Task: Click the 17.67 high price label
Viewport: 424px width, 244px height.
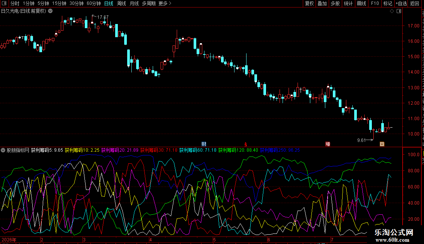Action: point(103,17)
